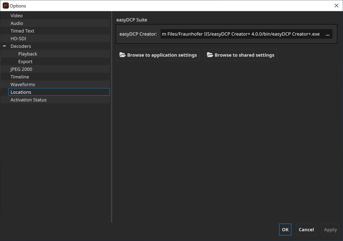Open HD-SDI settings page
This screenshot has width=343, height=241.
coord(18,39)
